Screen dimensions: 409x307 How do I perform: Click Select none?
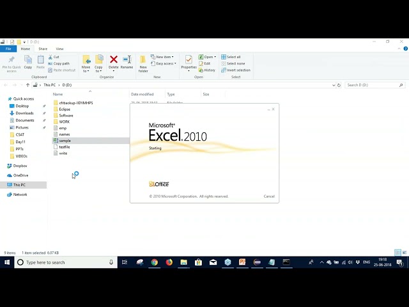click(x=233, y=63)
